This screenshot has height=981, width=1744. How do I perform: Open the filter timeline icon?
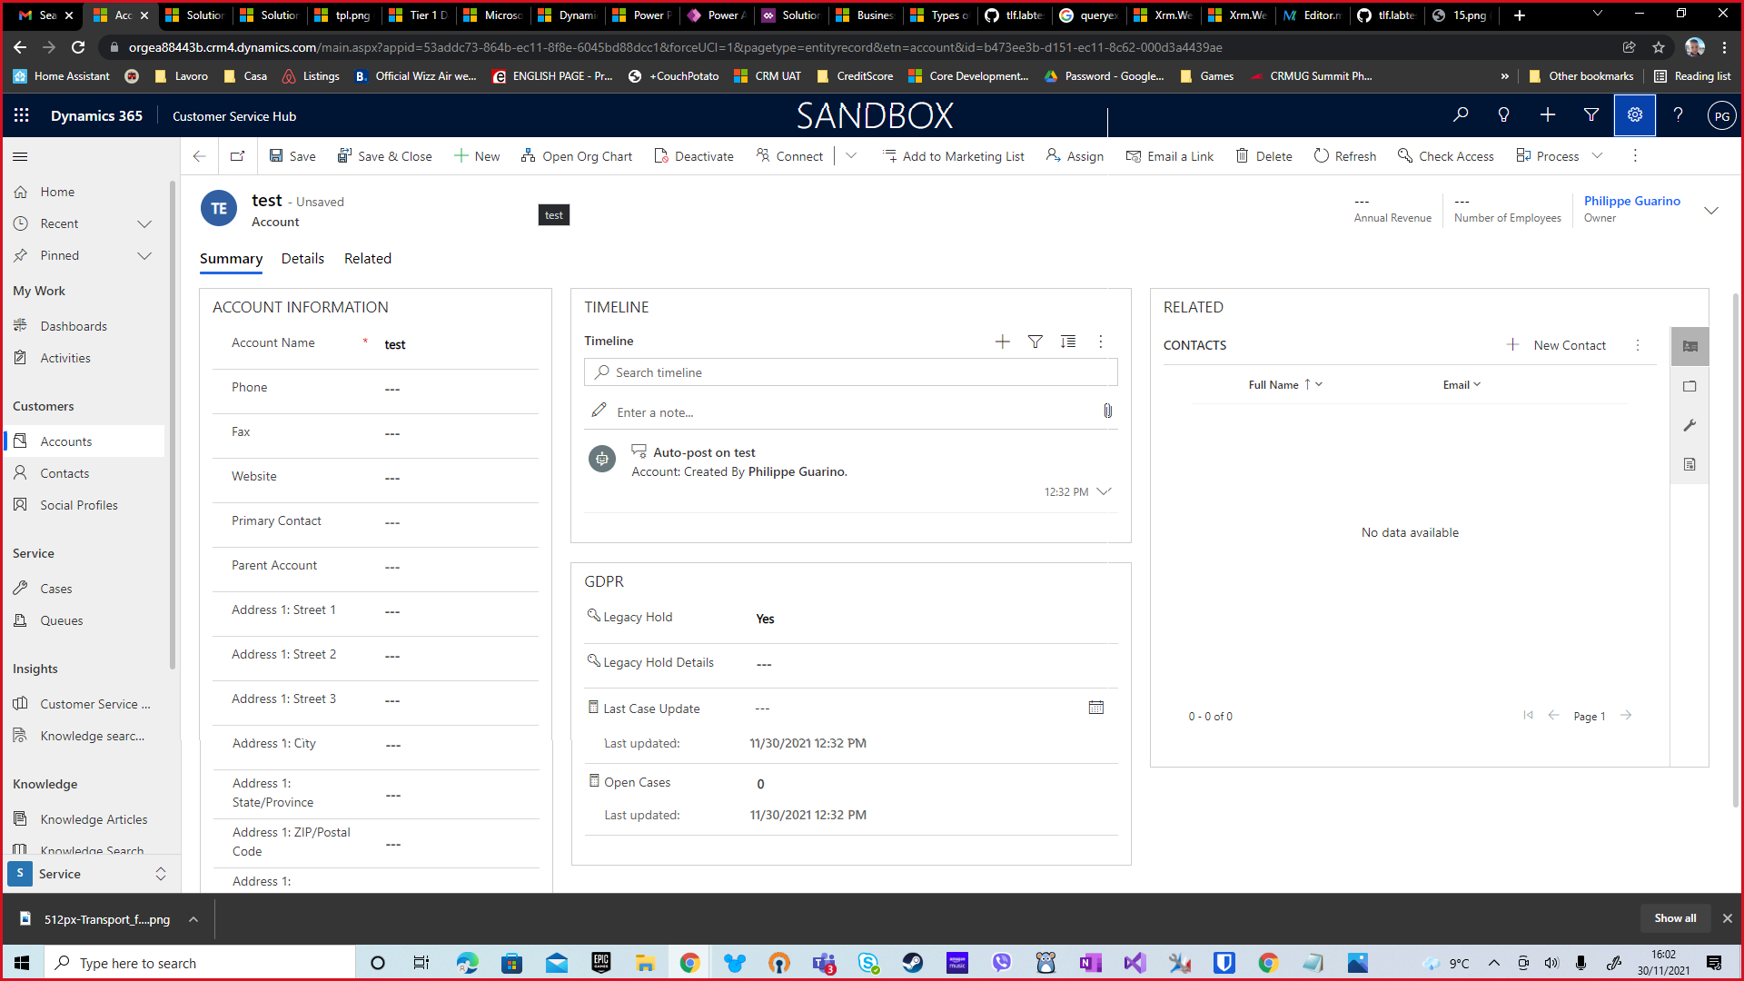tap(1036, 341)
